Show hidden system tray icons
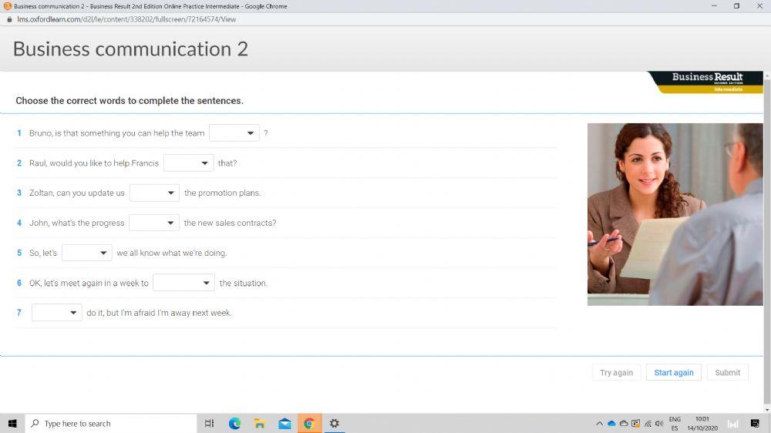 point(600,424)
